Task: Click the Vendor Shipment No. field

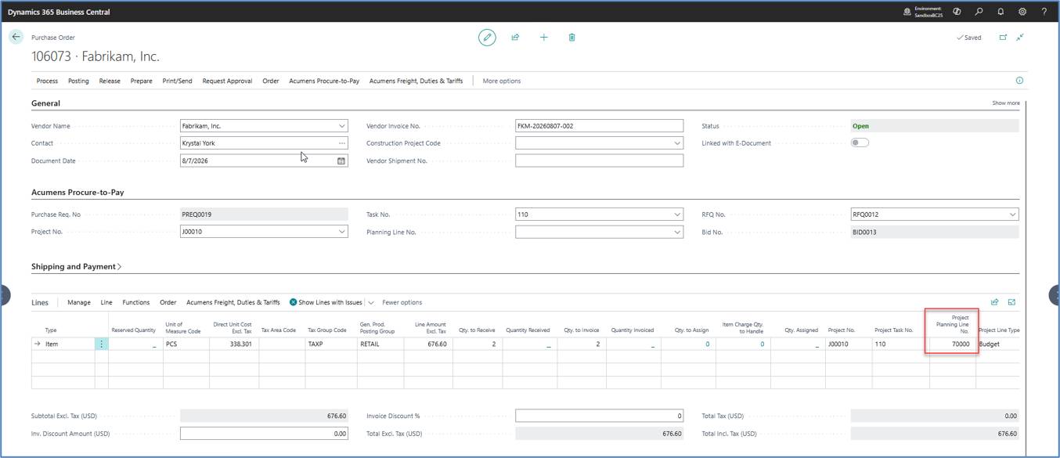Action: (x=599, y=160)
